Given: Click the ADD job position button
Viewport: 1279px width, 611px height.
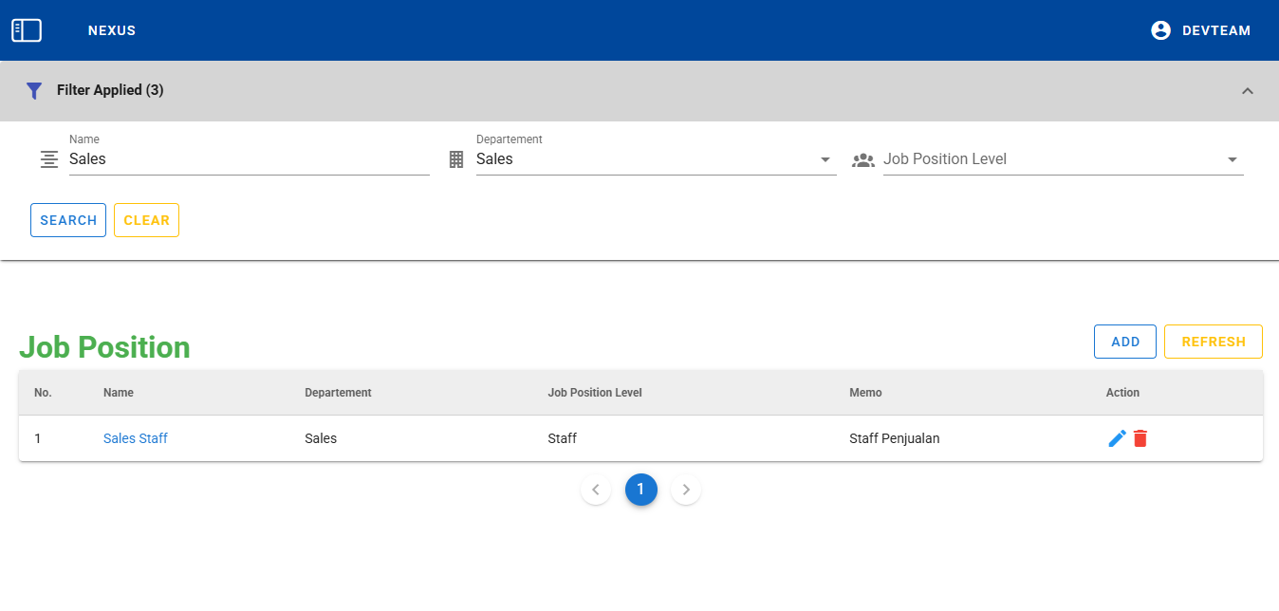Looking at the screenshot, I should (x=1124, y=342).
